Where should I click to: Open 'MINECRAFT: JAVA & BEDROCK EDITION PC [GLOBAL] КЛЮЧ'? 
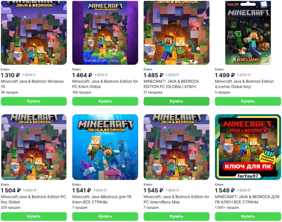(x=171, y=84)
